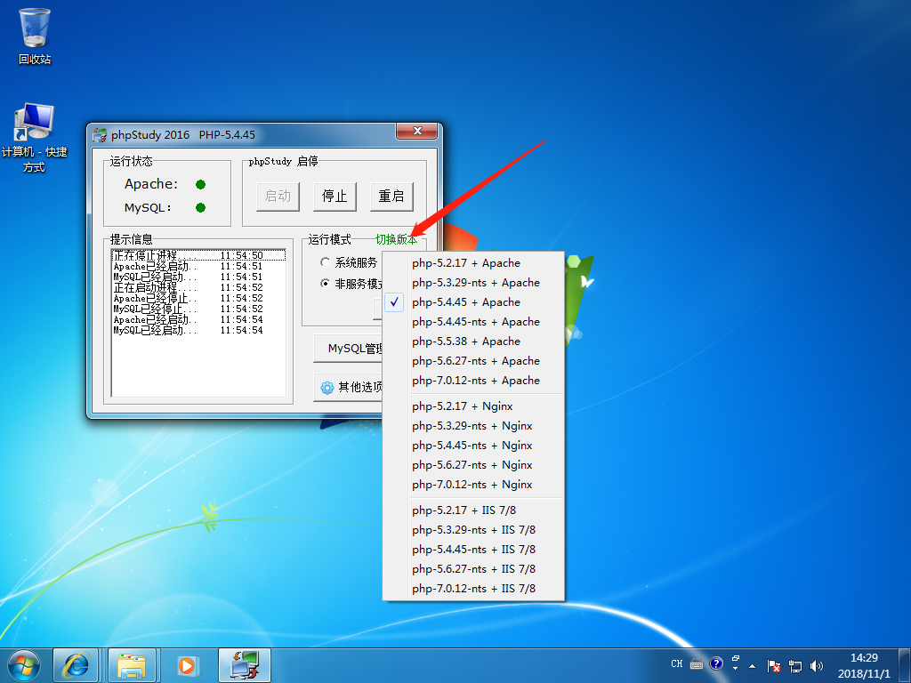Viewport: 911px width, 683px height.
Task: Click the disabled 启动 button
Action: pos(278,197)
